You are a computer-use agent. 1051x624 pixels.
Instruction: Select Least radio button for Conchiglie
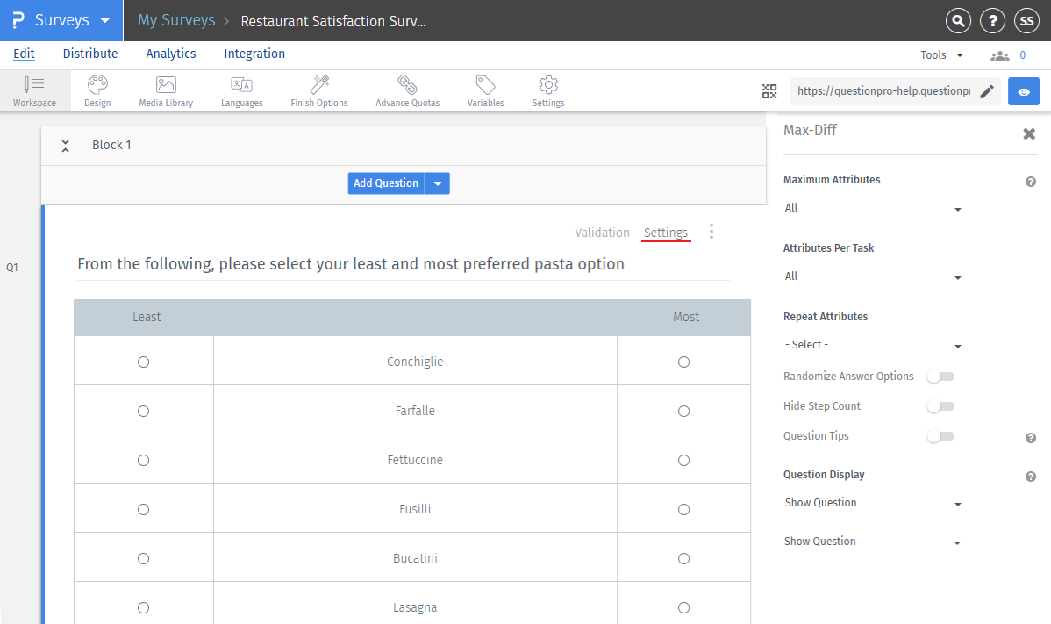pyautogui.click(x=144, y=362)
